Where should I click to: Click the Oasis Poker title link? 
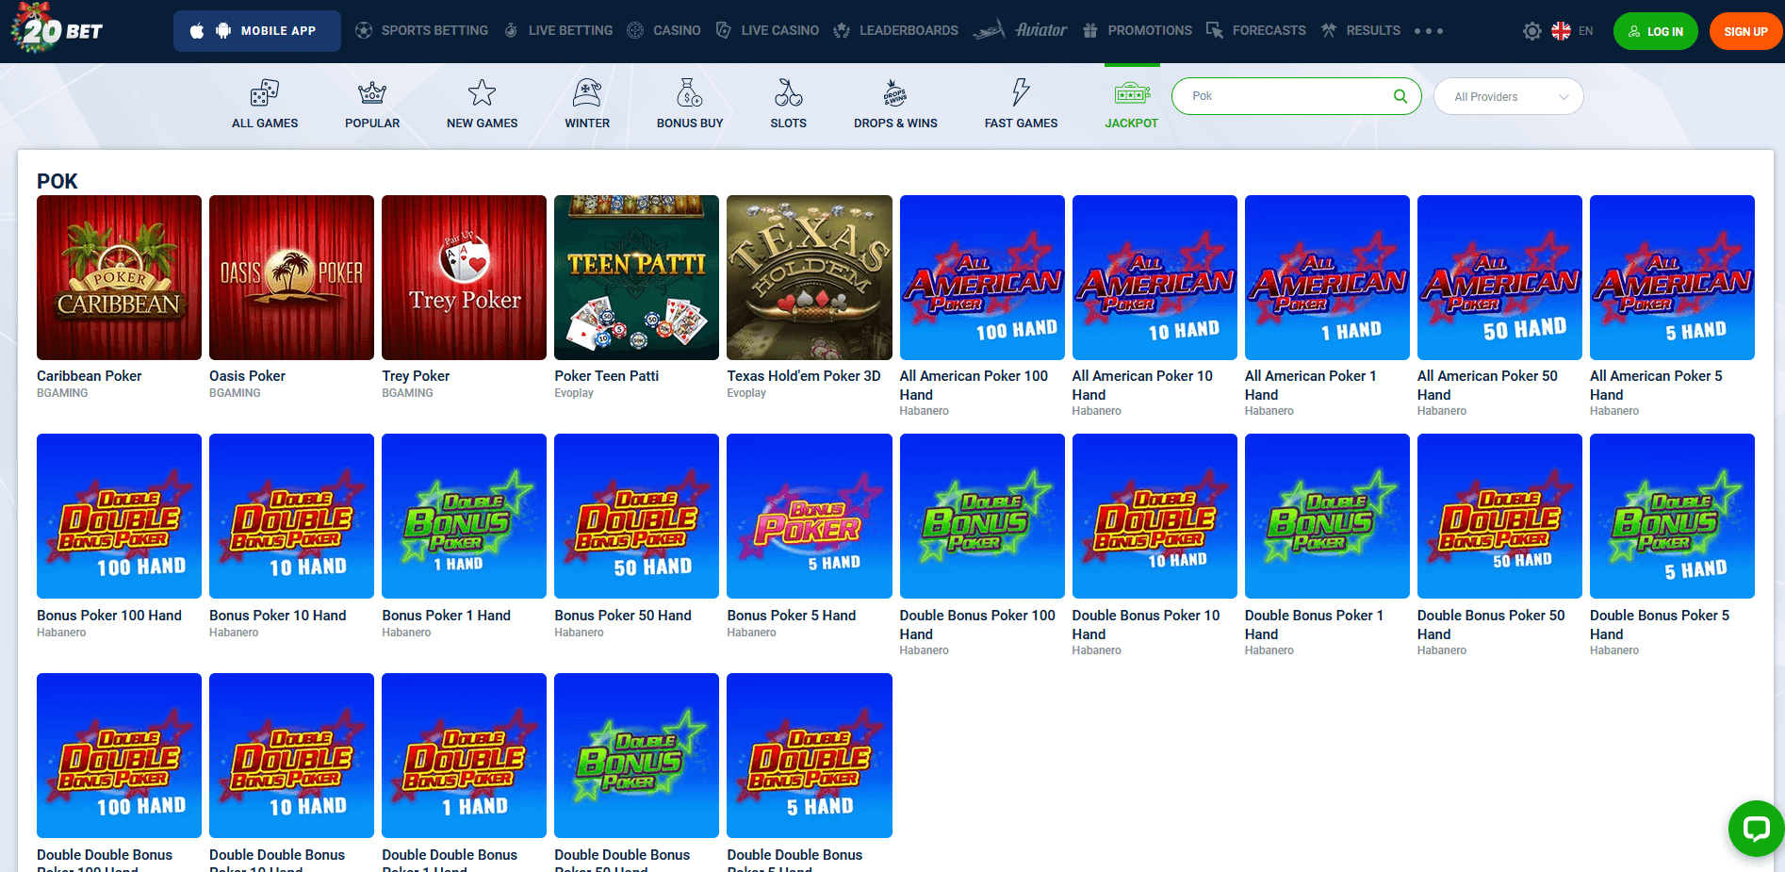coord(247,376)
